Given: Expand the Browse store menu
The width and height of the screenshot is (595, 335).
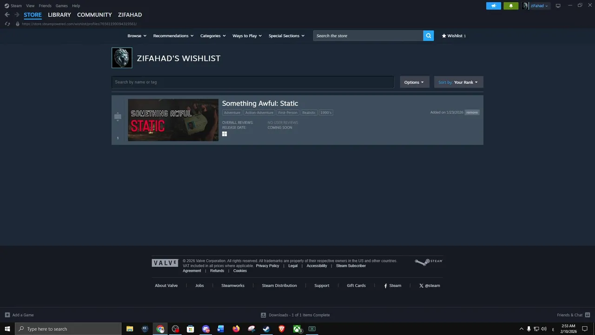Looking at the screenshot, I should pos(137,36).
